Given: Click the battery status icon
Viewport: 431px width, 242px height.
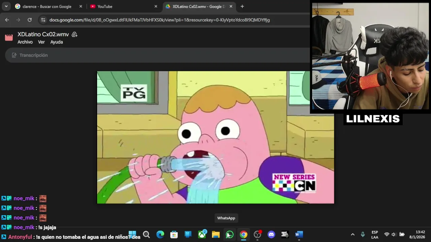Looking at the screenshot, I should click(402, 234).
